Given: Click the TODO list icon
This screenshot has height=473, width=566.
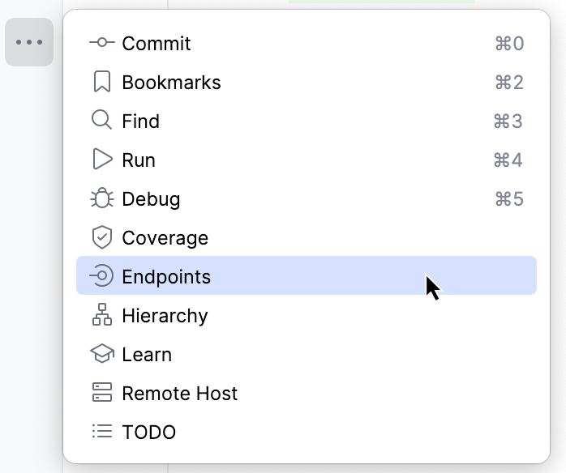Looking at the screenshot, I should 101,433.
